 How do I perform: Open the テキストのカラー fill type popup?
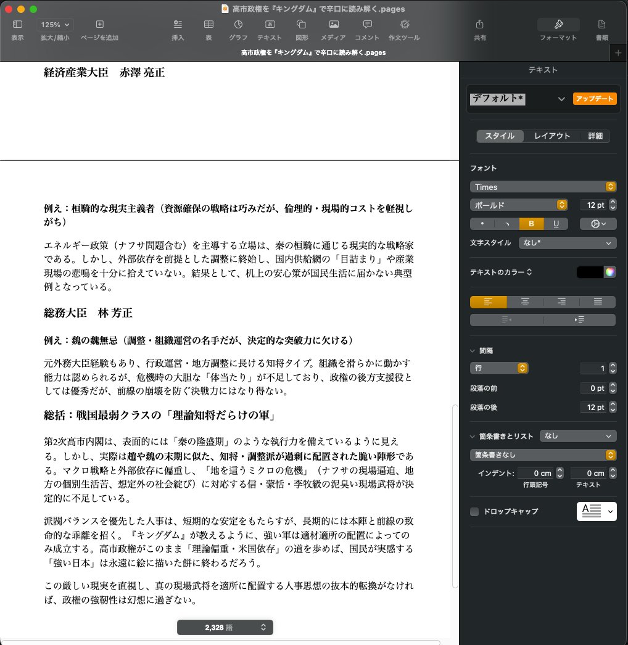(501, 272)
